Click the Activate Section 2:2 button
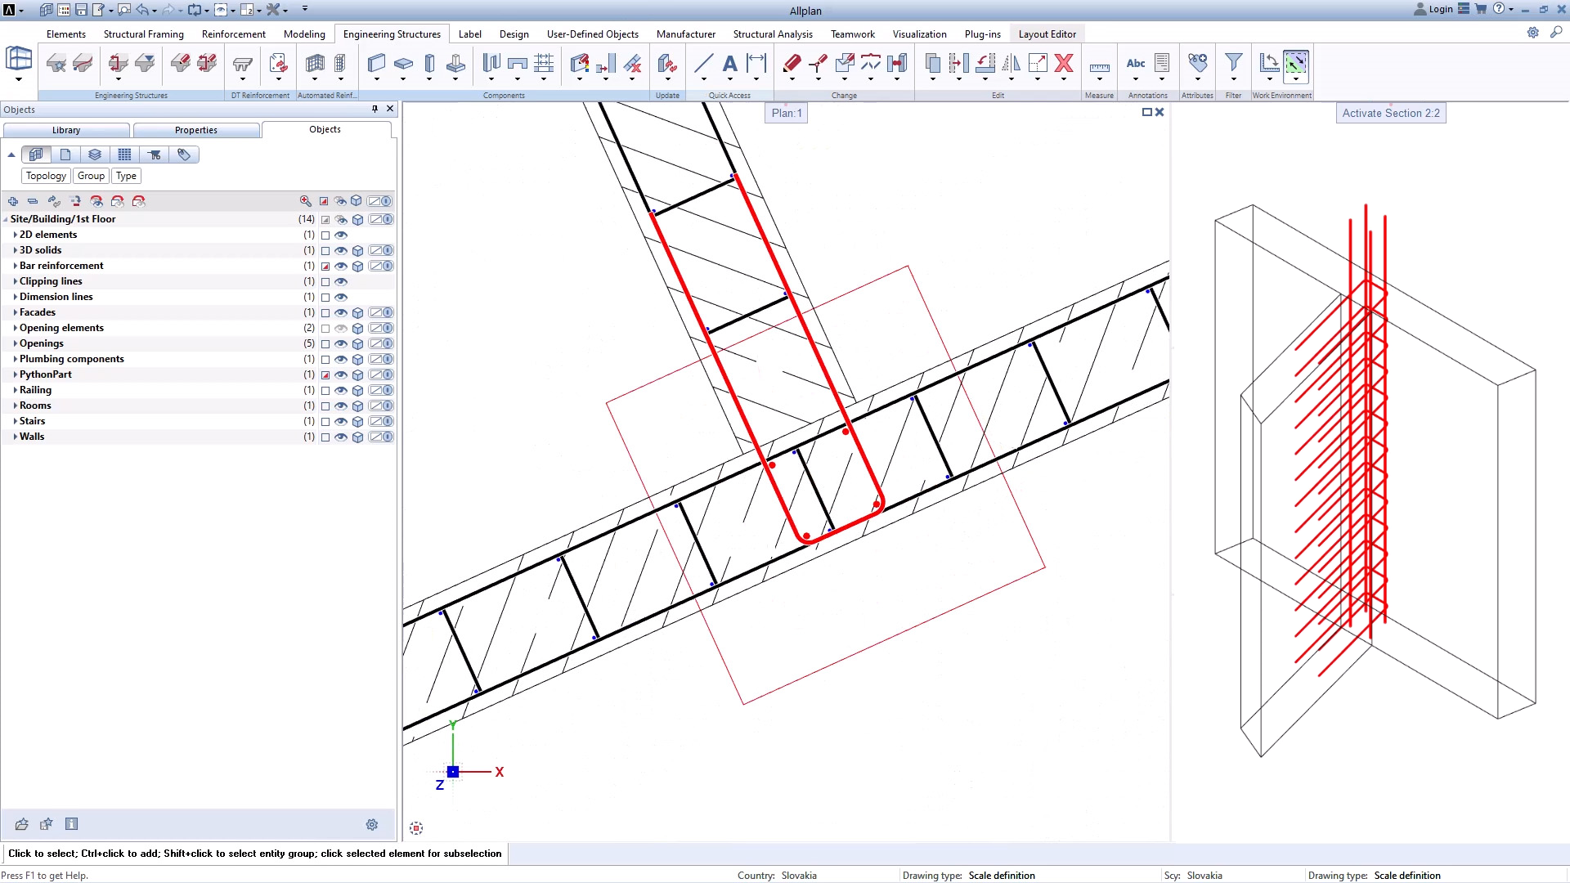The width and height of the screenshot is (1570, 883). (x=1390, y=113)
